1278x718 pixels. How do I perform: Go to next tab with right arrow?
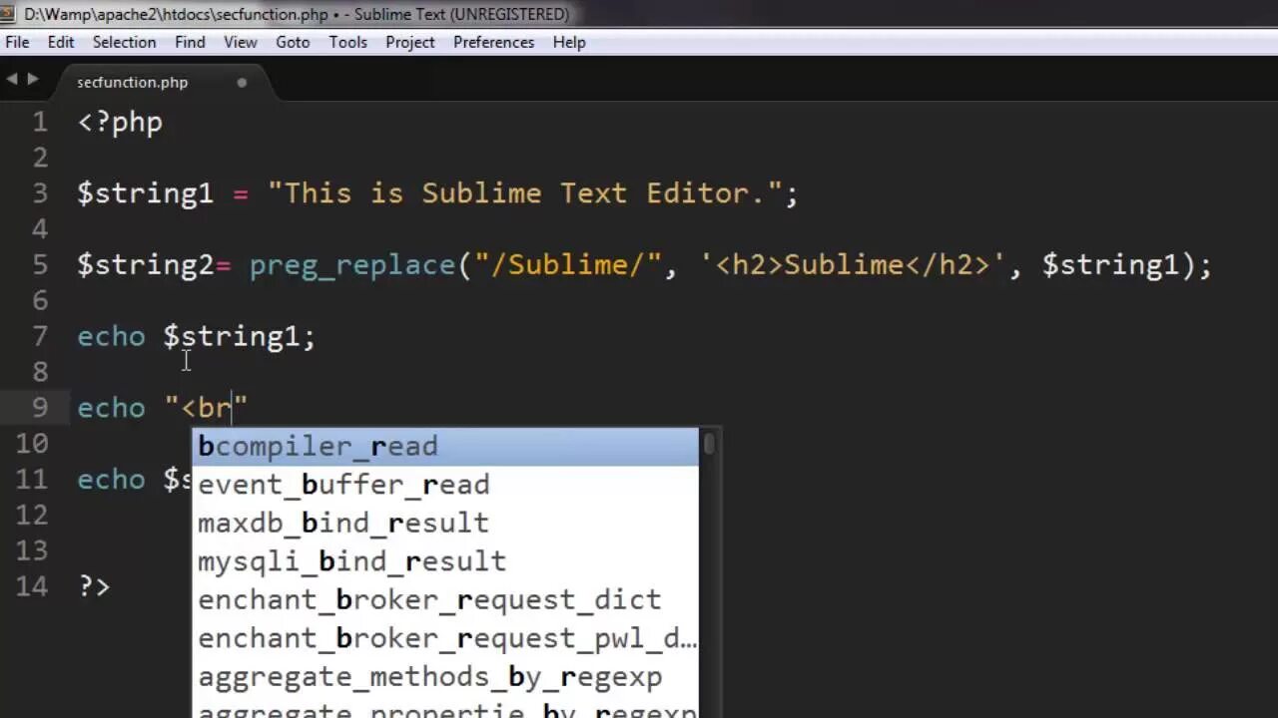click(33, 79)
